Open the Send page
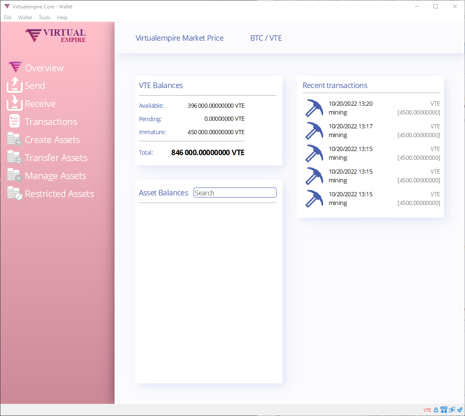465x416 pixels. coord(35,86)
